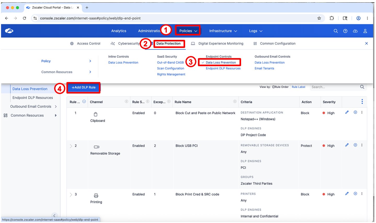Expand rule 3 row chevron
The height and width of the screenshot is (223, 376).
pos(71,195)
